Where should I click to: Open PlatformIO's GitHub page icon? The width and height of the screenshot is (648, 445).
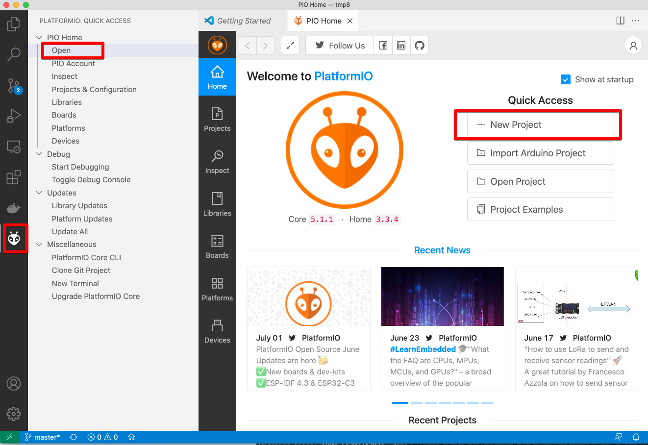[x=420, y=45]
